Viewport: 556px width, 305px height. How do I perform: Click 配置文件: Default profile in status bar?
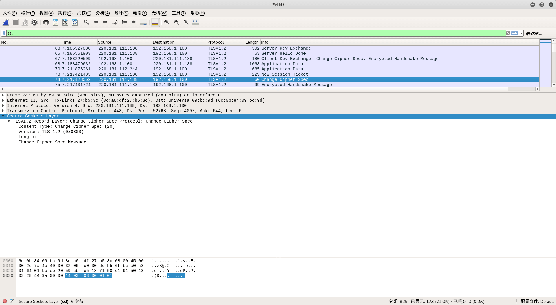point(537,302)
